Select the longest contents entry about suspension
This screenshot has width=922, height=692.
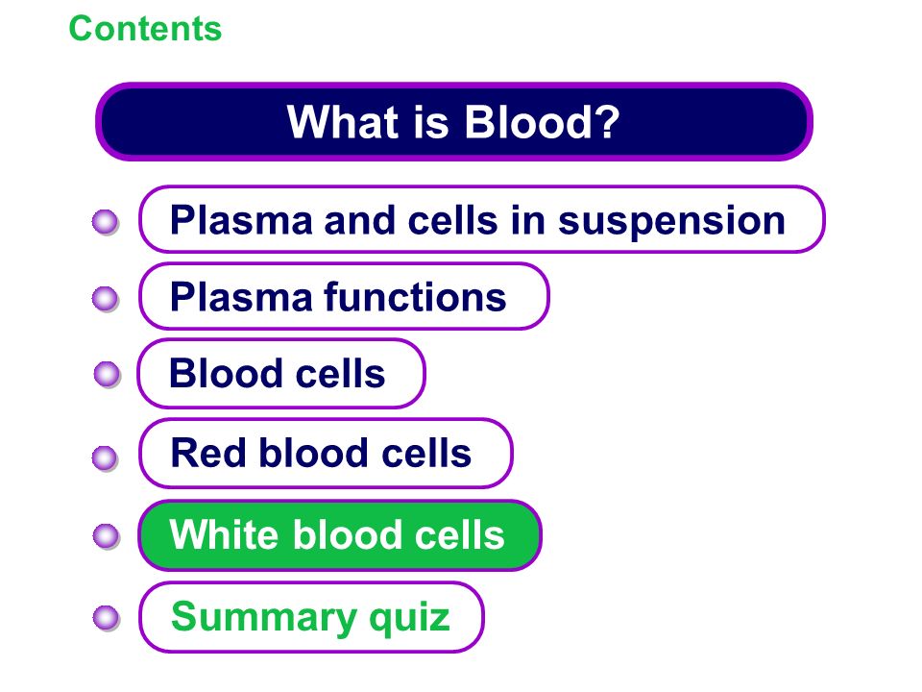(x=481, y=219)
